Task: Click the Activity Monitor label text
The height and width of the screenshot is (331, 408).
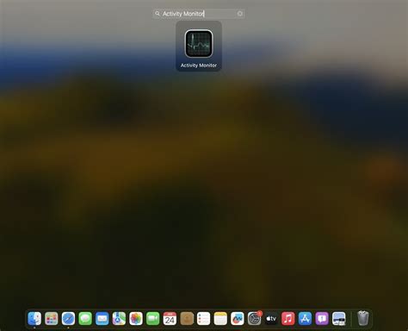Action: pos(199,66)
